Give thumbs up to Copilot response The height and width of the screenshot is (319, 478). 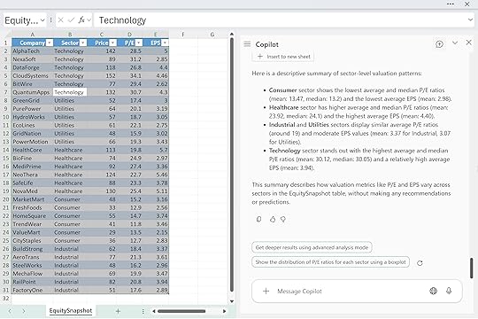tap(273, 219)
